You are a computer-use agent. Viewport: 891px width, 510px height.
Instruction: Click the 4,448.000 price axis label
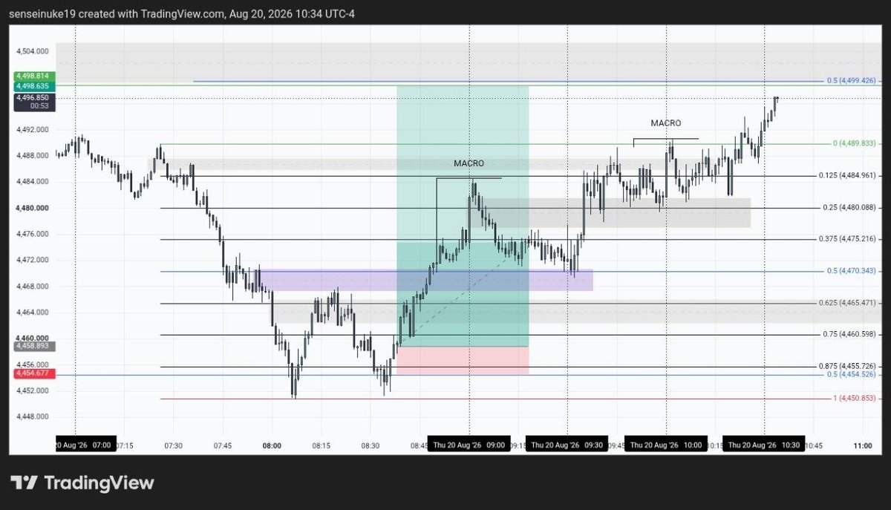tap(33, 416)
